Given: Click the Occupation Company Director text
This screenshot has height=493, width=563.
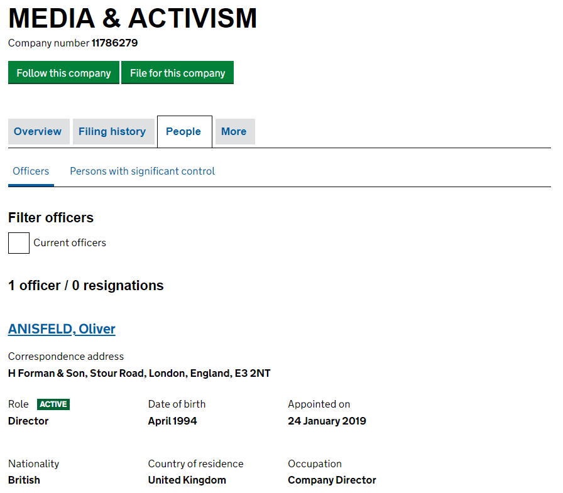Looking at the screenshot, I should [332, 480].
